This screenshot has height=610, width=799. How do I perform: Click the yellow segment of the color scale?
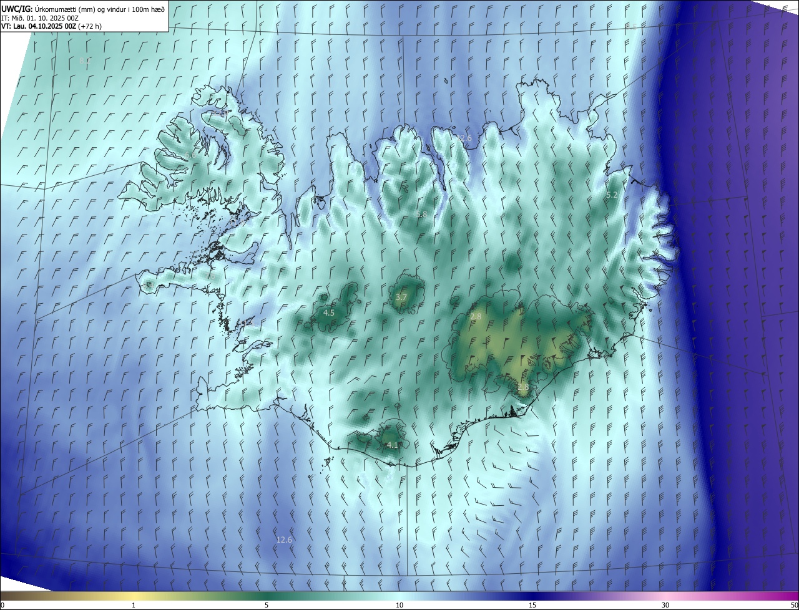tap(134, 596)
